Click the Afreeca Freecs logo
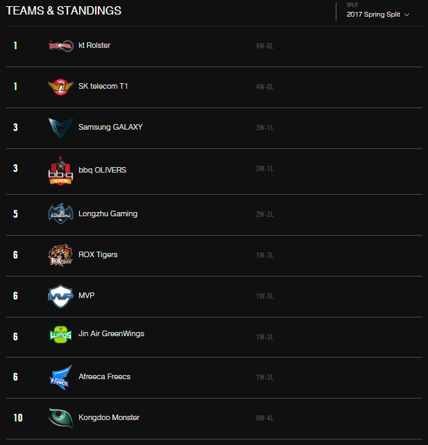This screenshot has width=428, height=445. pyautogui.click(x=60, y=377)
